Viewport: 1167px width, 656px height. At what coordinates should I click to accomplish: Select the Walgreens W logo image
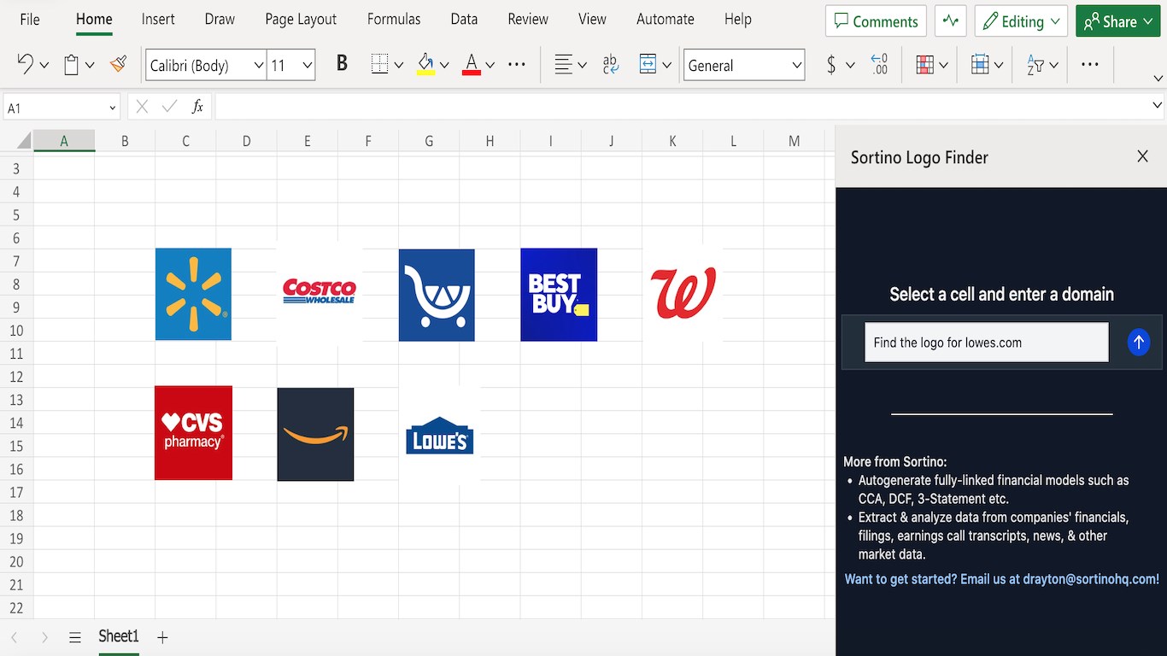683,293
